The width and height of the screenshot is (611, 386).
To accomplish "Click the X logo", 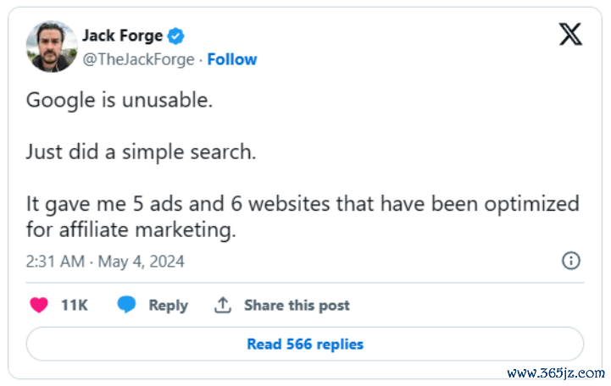I will point(570,35).
